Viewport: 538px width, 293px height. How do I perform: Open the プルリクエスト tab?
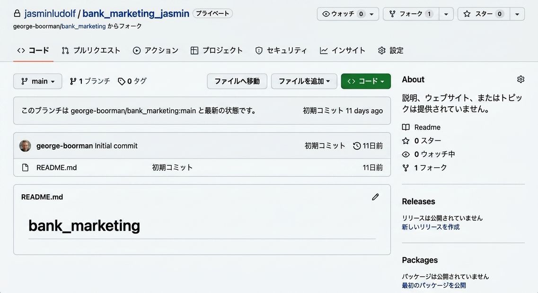click(91, 51)
